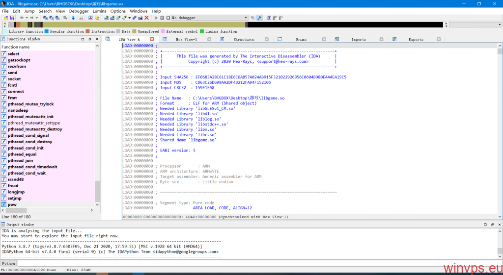Save the database with the floppy icon
503x275 pixels.
tap(12, 18)
